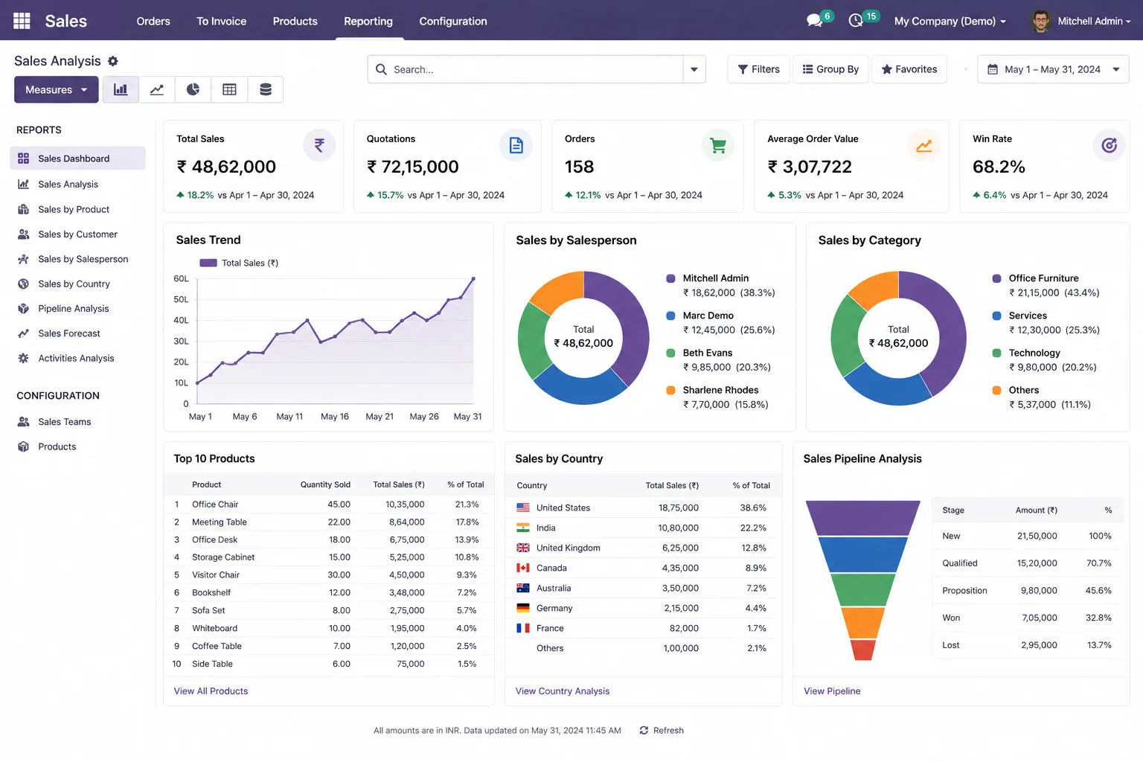Open the Products top menu
This screenshot has width=1143, height=762.
tap(295, 21)
